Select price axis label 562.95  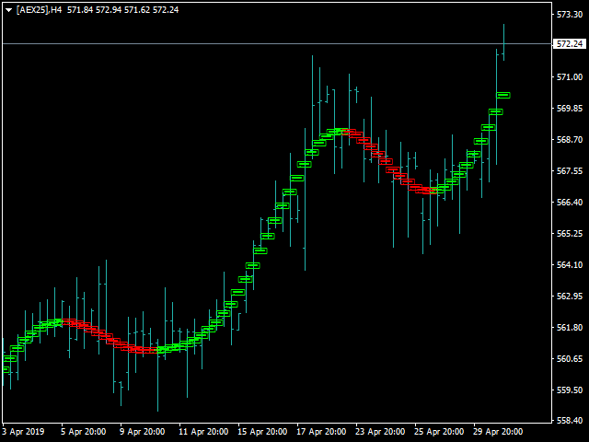(x=570, y=297)
